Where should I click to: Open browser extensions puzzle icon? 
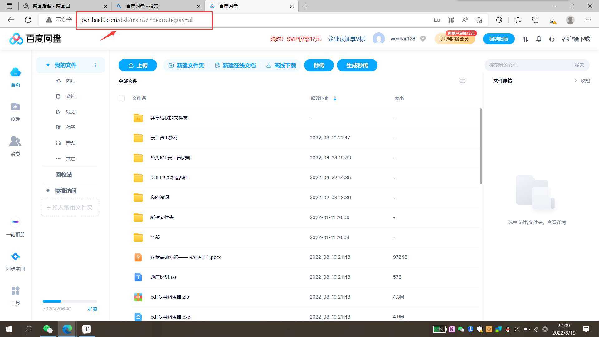[x=499, y=20]
